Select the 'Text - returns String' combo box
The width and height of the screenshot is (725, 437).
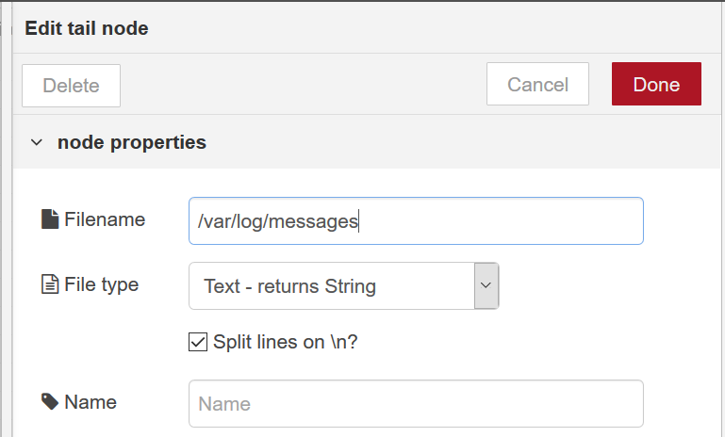click(x=343, y=286)
